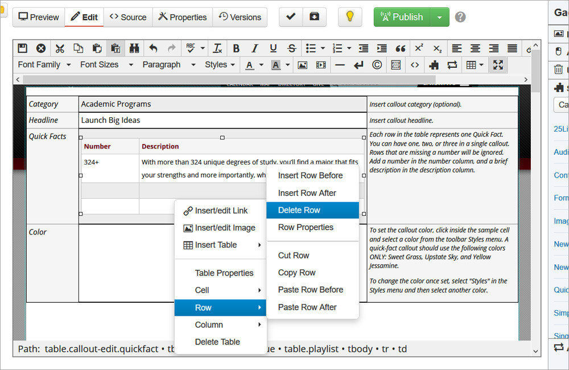Image resolution: width=569 pixels, height=370 pixels.
Task: Click the Copy icon
Action: [x=79, y=48]
